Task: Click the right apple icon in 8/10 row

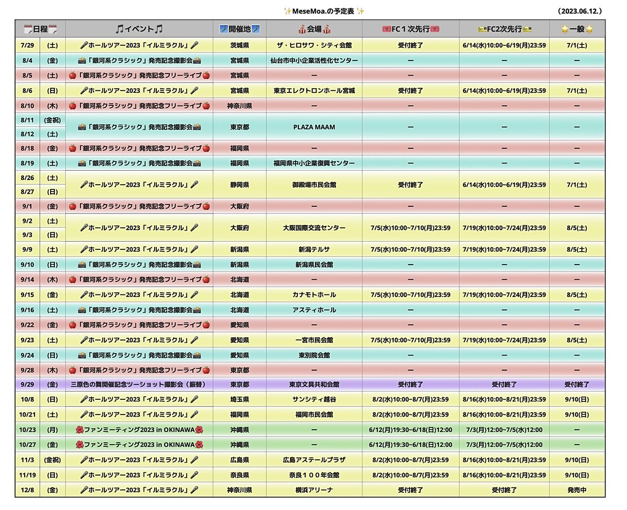Action: (x=206, y=106)
